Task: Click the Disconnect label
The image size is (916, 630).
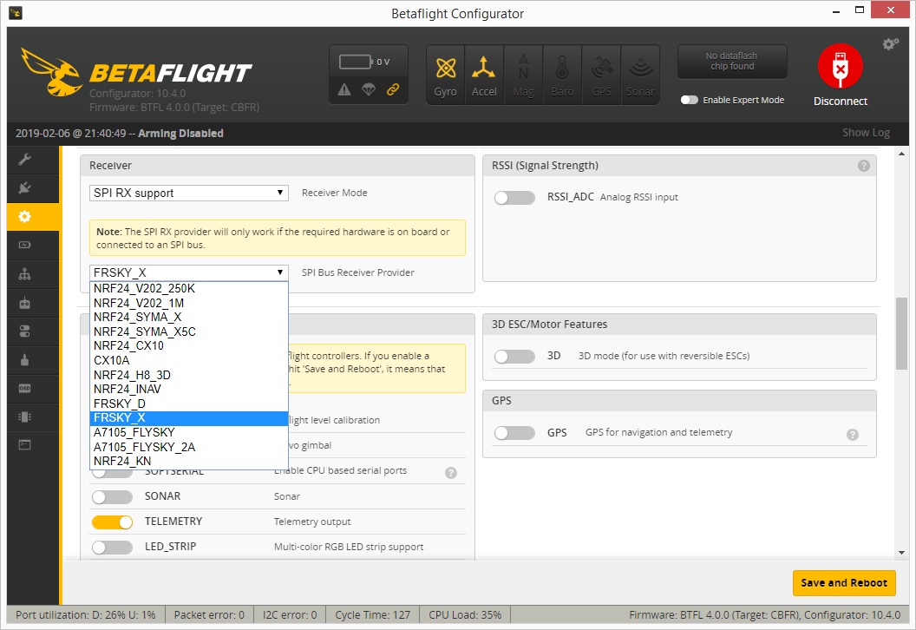Action: (x=840, y=102)
